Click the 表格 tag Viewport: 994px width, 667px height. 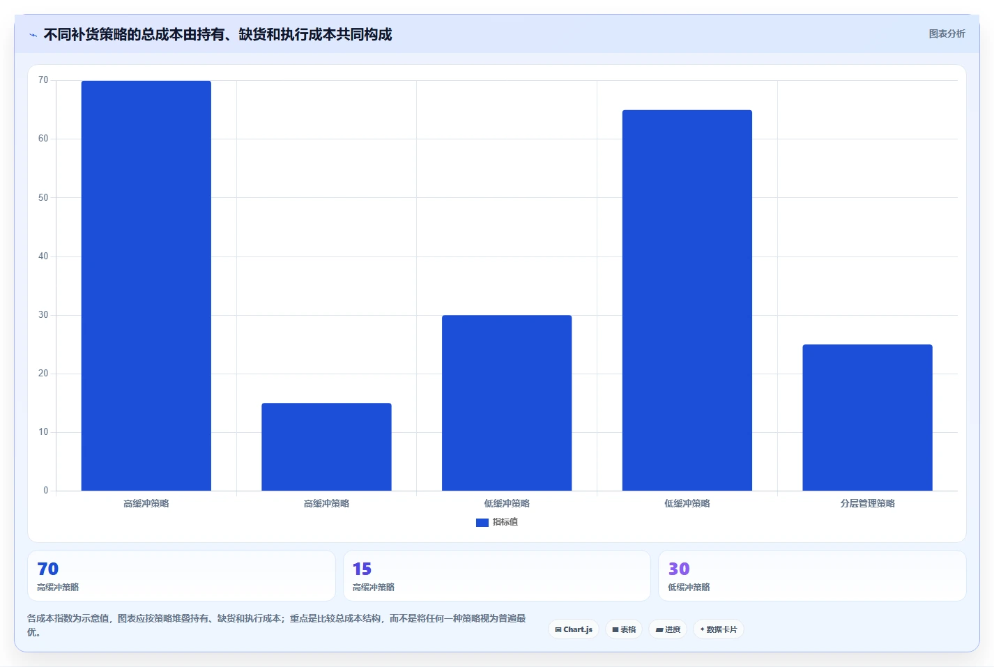(624, 629)
